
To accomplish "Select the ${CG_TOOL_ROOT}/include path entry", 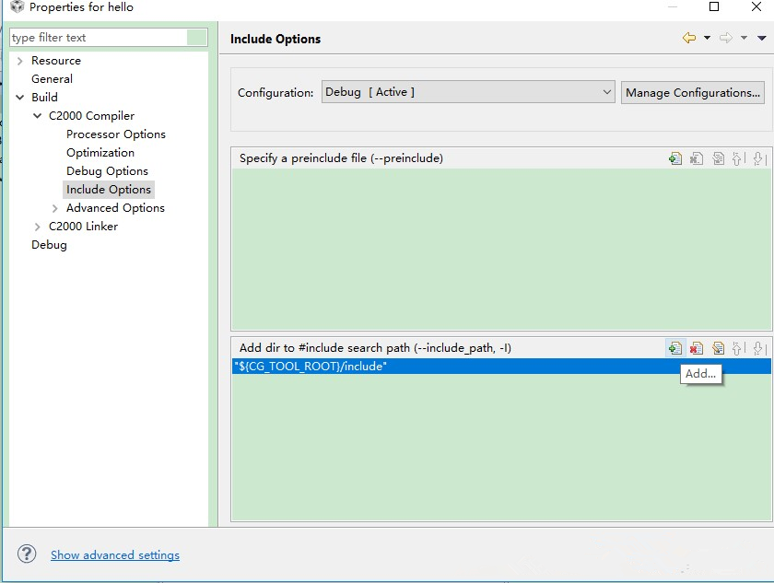I will point(501,367).
